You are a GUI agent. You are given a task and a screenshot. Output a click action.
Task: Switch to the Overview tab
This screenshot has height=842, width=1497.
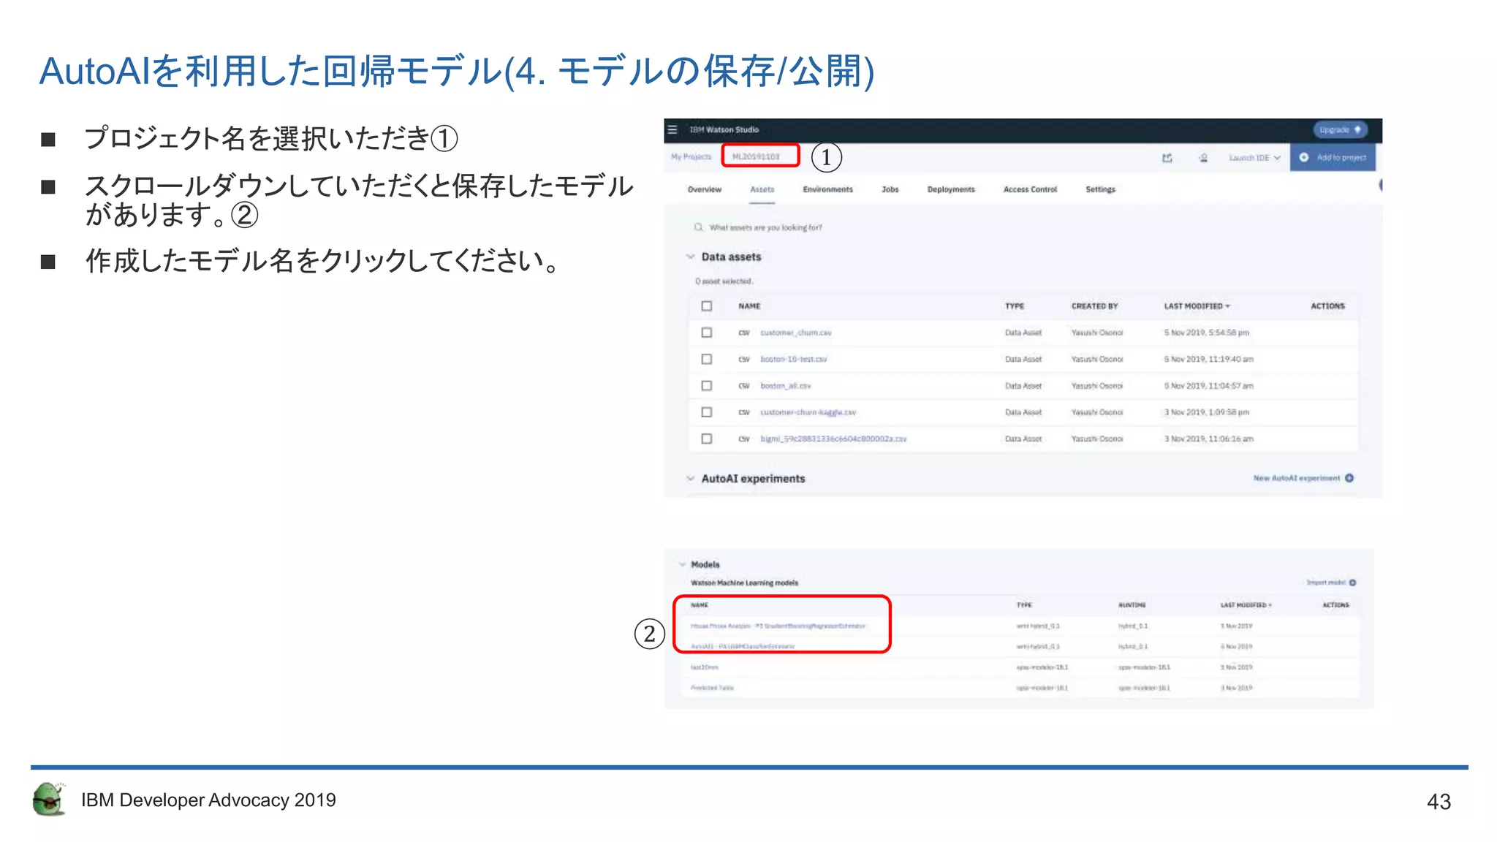(704, 189)
